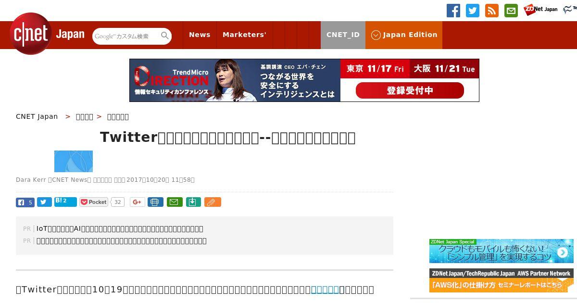Click the CNET Japan breadcrumb link
Viewport: 577px width, 303px height.
[37, 116]
